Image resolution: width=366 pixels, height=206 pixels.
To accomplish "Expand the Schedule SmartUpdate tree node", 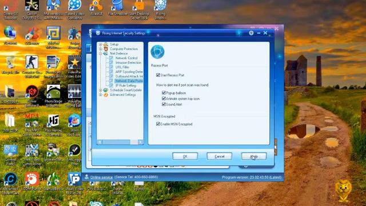I will pyautogui.click(x=101, y=90).
